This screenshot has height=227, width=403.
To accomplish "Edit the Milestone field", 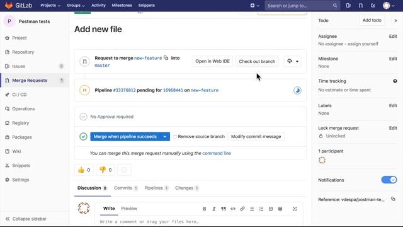I will click(x=393, y=59).
